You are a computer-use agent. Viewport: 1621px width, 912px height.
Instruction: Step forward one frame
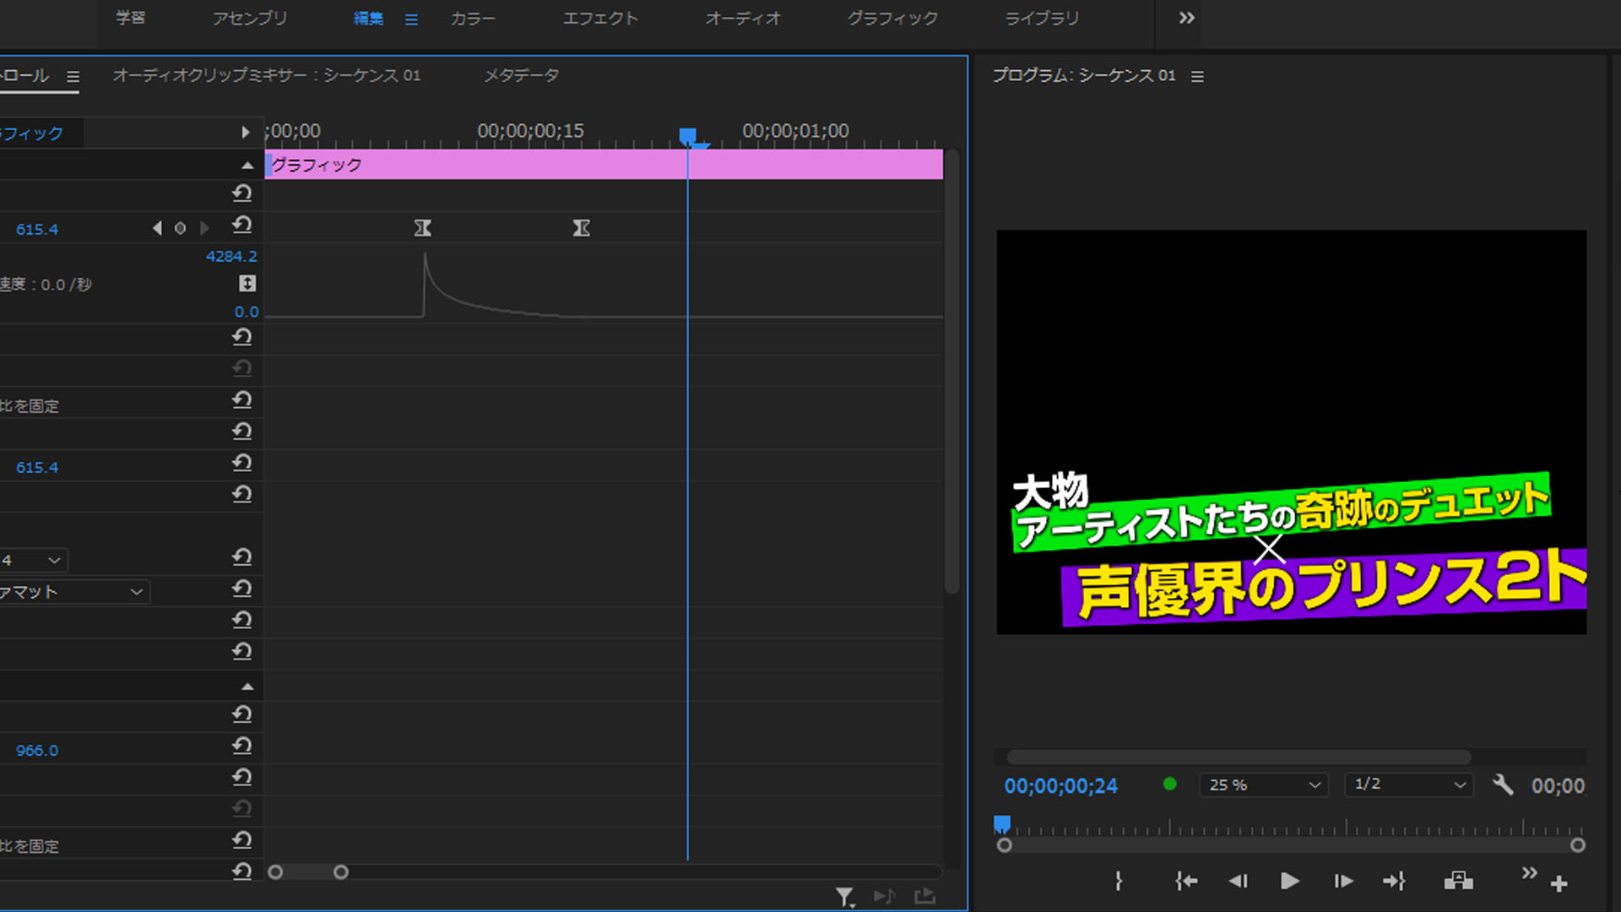[1343, 882]
